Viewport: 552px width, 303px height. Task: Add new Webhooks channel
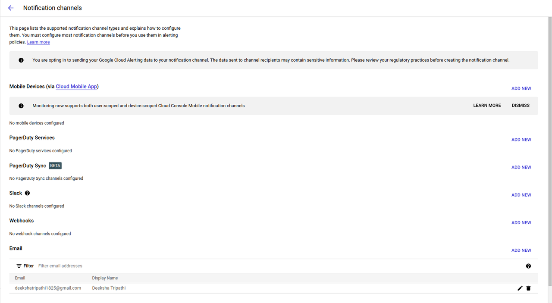pos(521,222)
